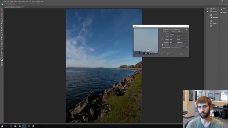Image resolution: width=228 pixels, height=128 pixels.
Task: Open the Layers panel
Action: point(213,21)
